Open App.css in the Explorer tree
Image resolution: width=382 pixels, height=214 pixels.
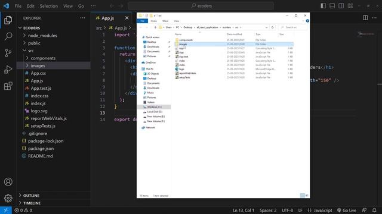pos(54,73)
